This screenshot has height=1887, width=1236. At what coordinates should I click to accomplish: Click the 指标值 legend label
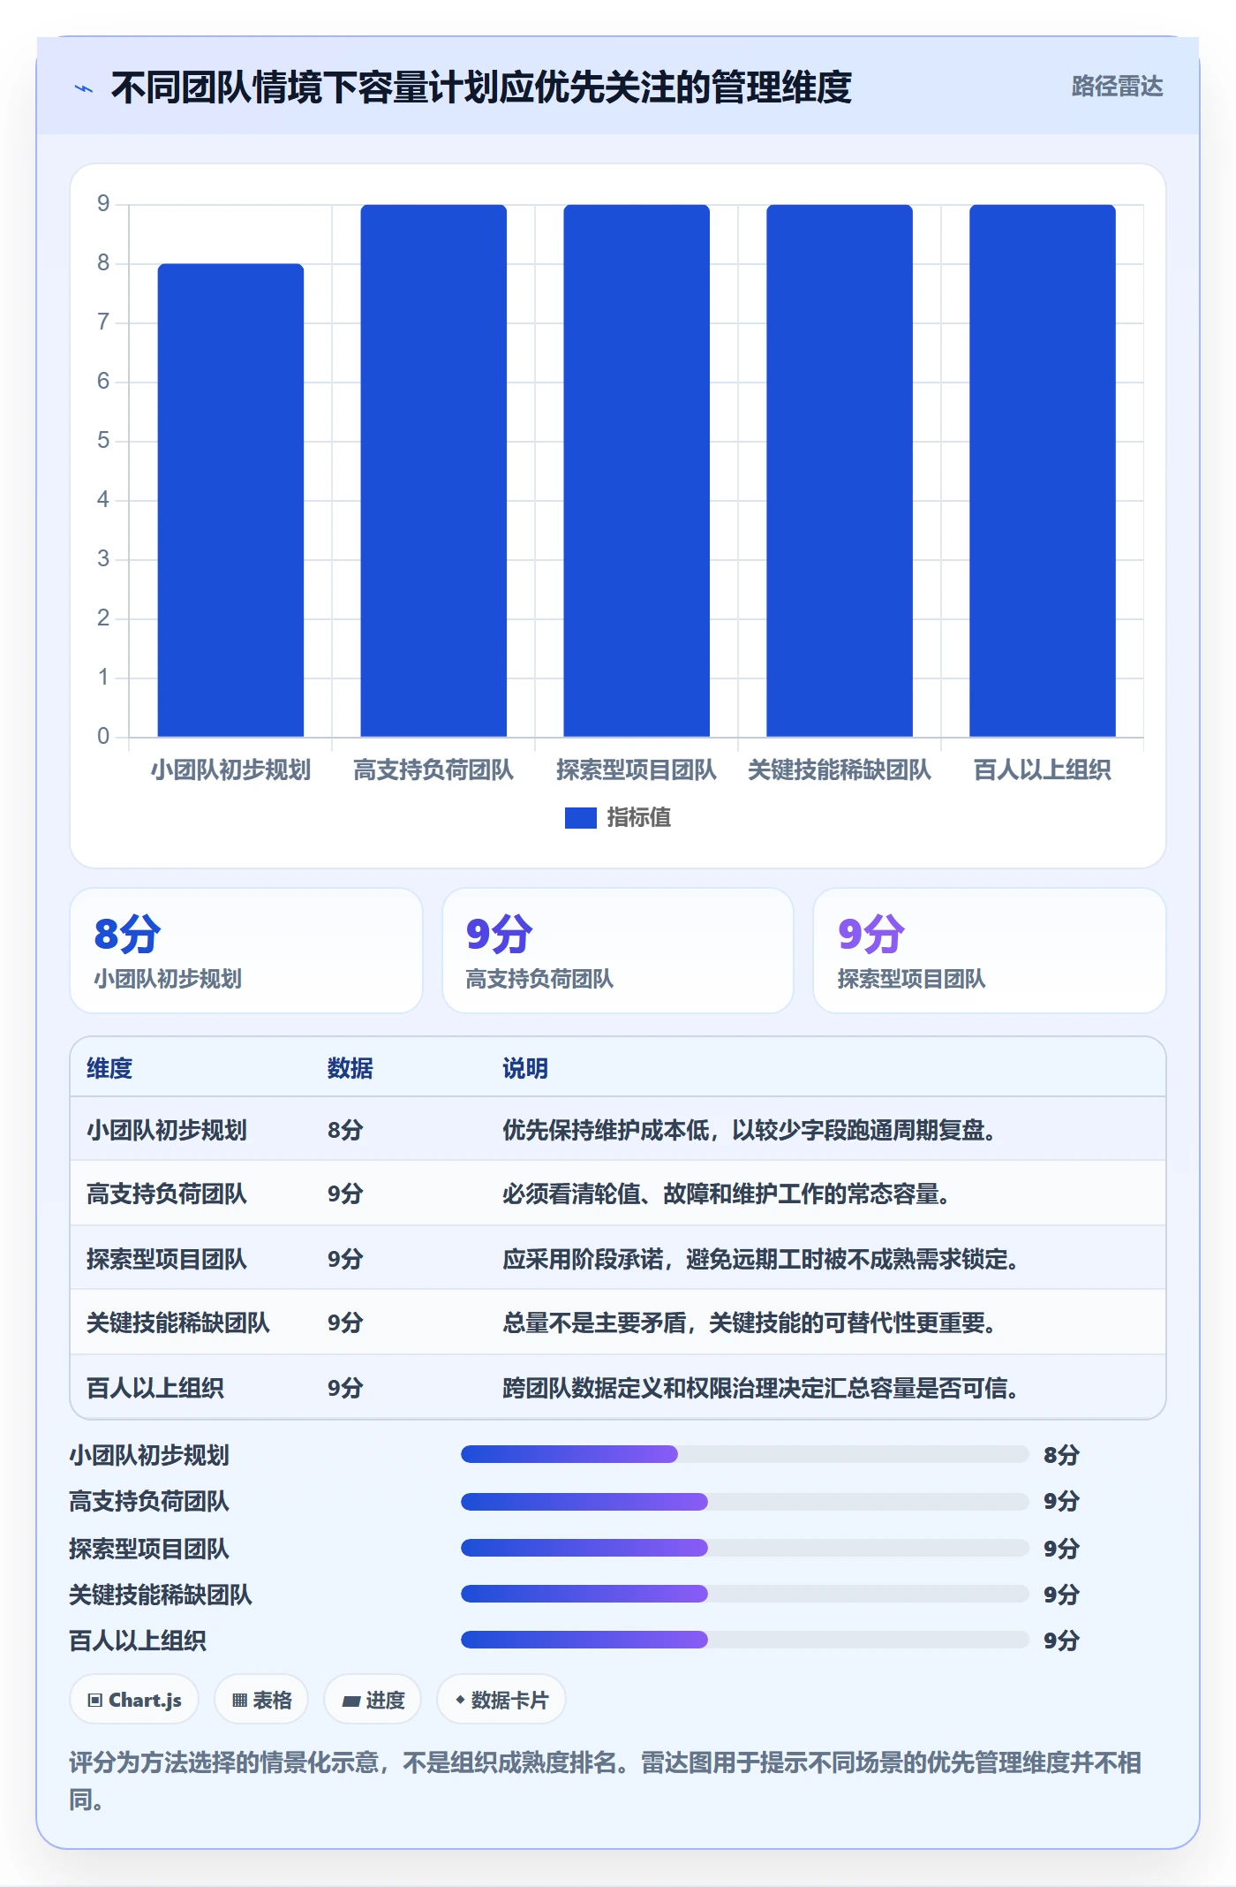pyautogui.click(x=639, y=818)
